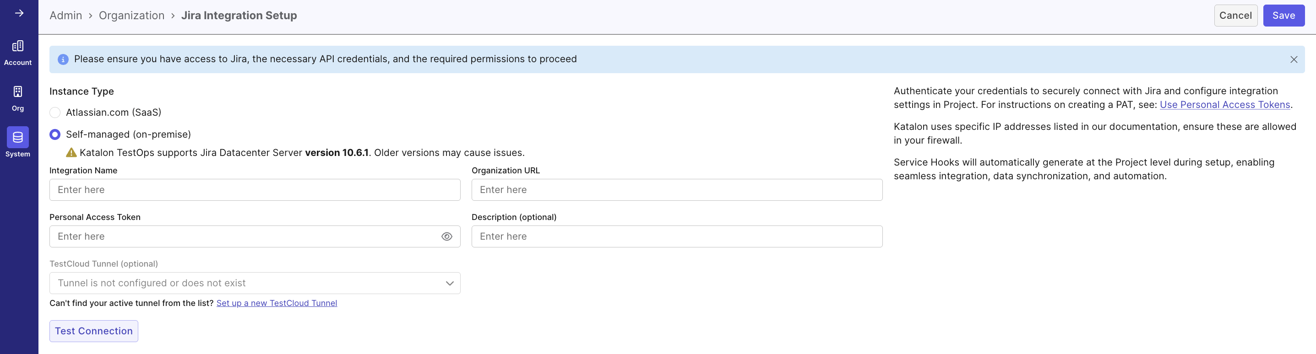Image resolution: width=1316 pixels, height=354 pixels.
Task: Click the Personal Access Token label
Action: tap(95, 217)
